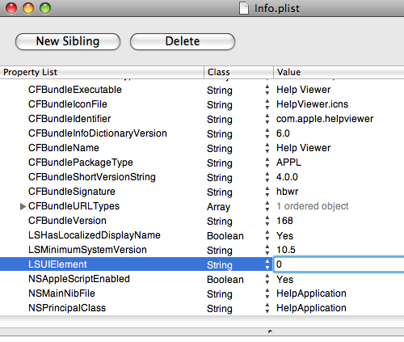Screen dimensions: 404x342
Task: Click the LSUIElement value input field
Action: [x=339, y=264]
